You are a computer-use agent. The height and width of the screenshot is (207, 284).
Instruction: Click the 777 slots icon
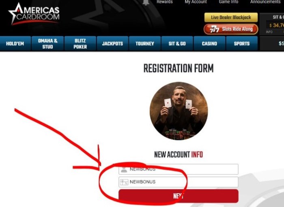(x=215, y=29)
